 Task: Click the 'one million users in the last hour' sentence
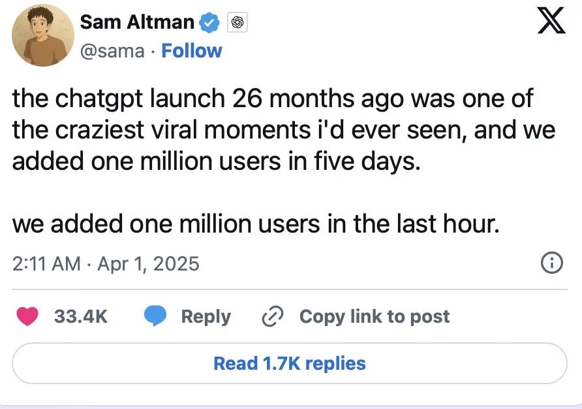pos(256,223)
